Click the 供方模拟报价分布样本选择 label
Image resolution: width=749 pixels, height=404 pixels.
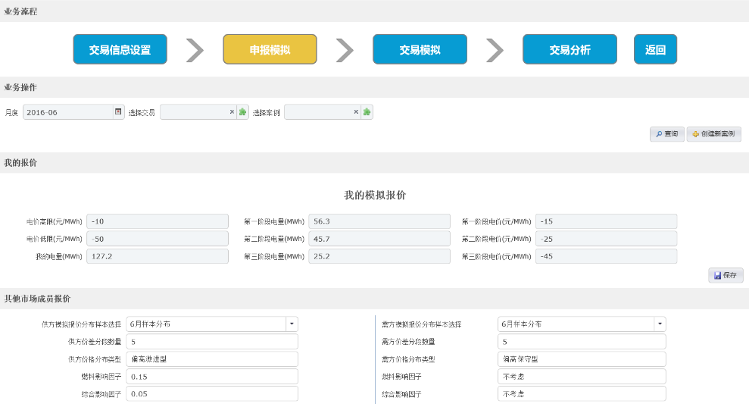(82, 324)
